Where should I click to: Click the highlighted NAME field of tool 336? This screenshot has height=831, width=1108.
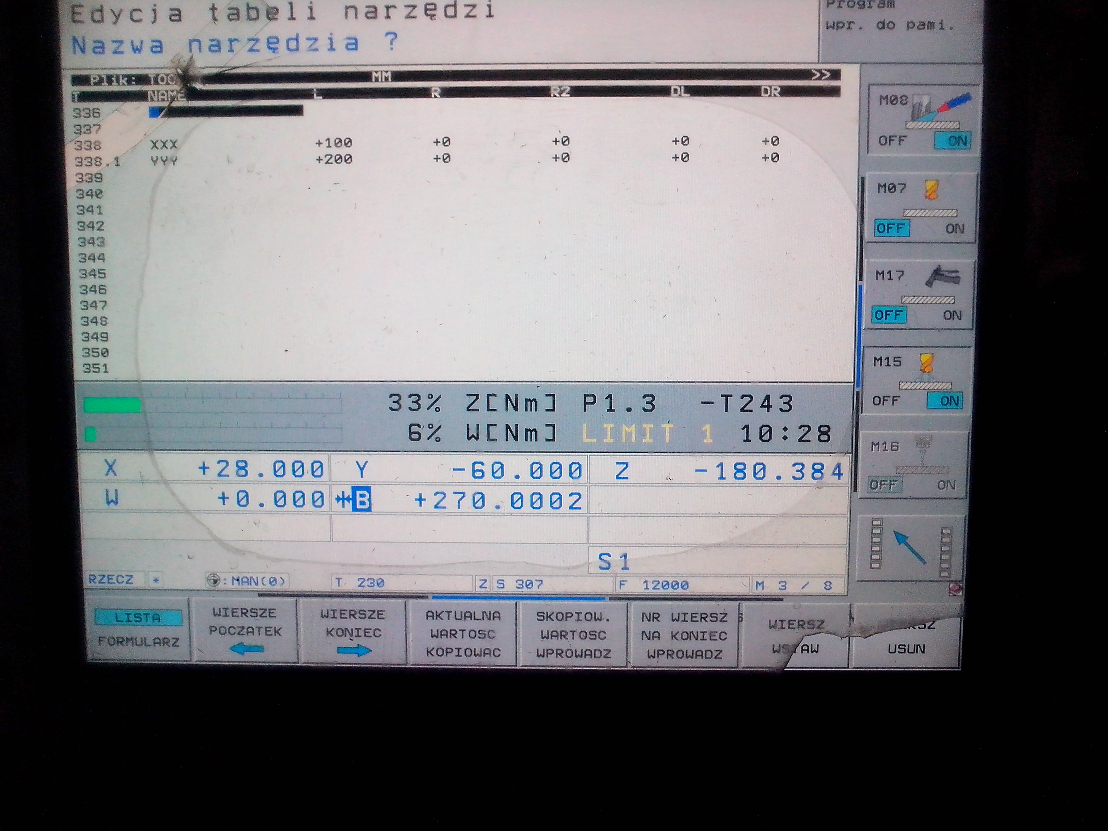(226, 111)
